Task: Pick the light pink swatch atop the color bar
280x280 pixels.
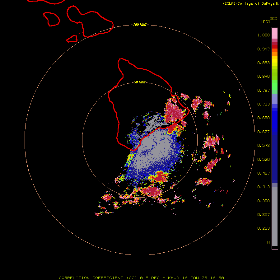Action: tap(275, 33)
